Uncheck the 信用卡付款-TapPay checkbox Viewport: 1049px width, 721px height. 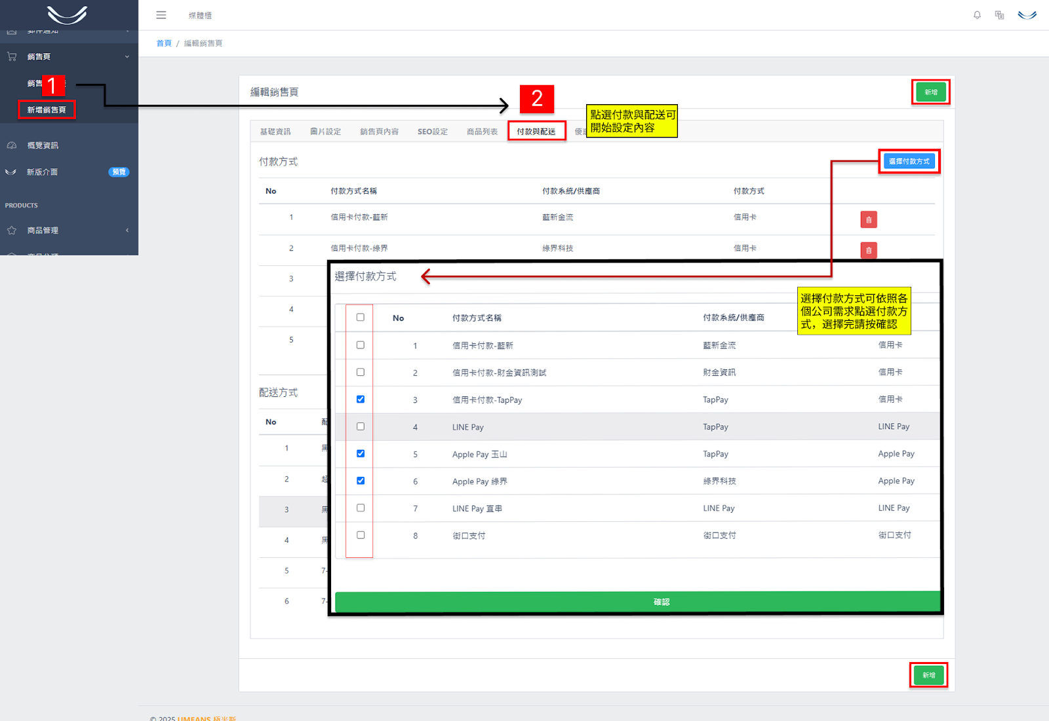(x=360, y=399)
